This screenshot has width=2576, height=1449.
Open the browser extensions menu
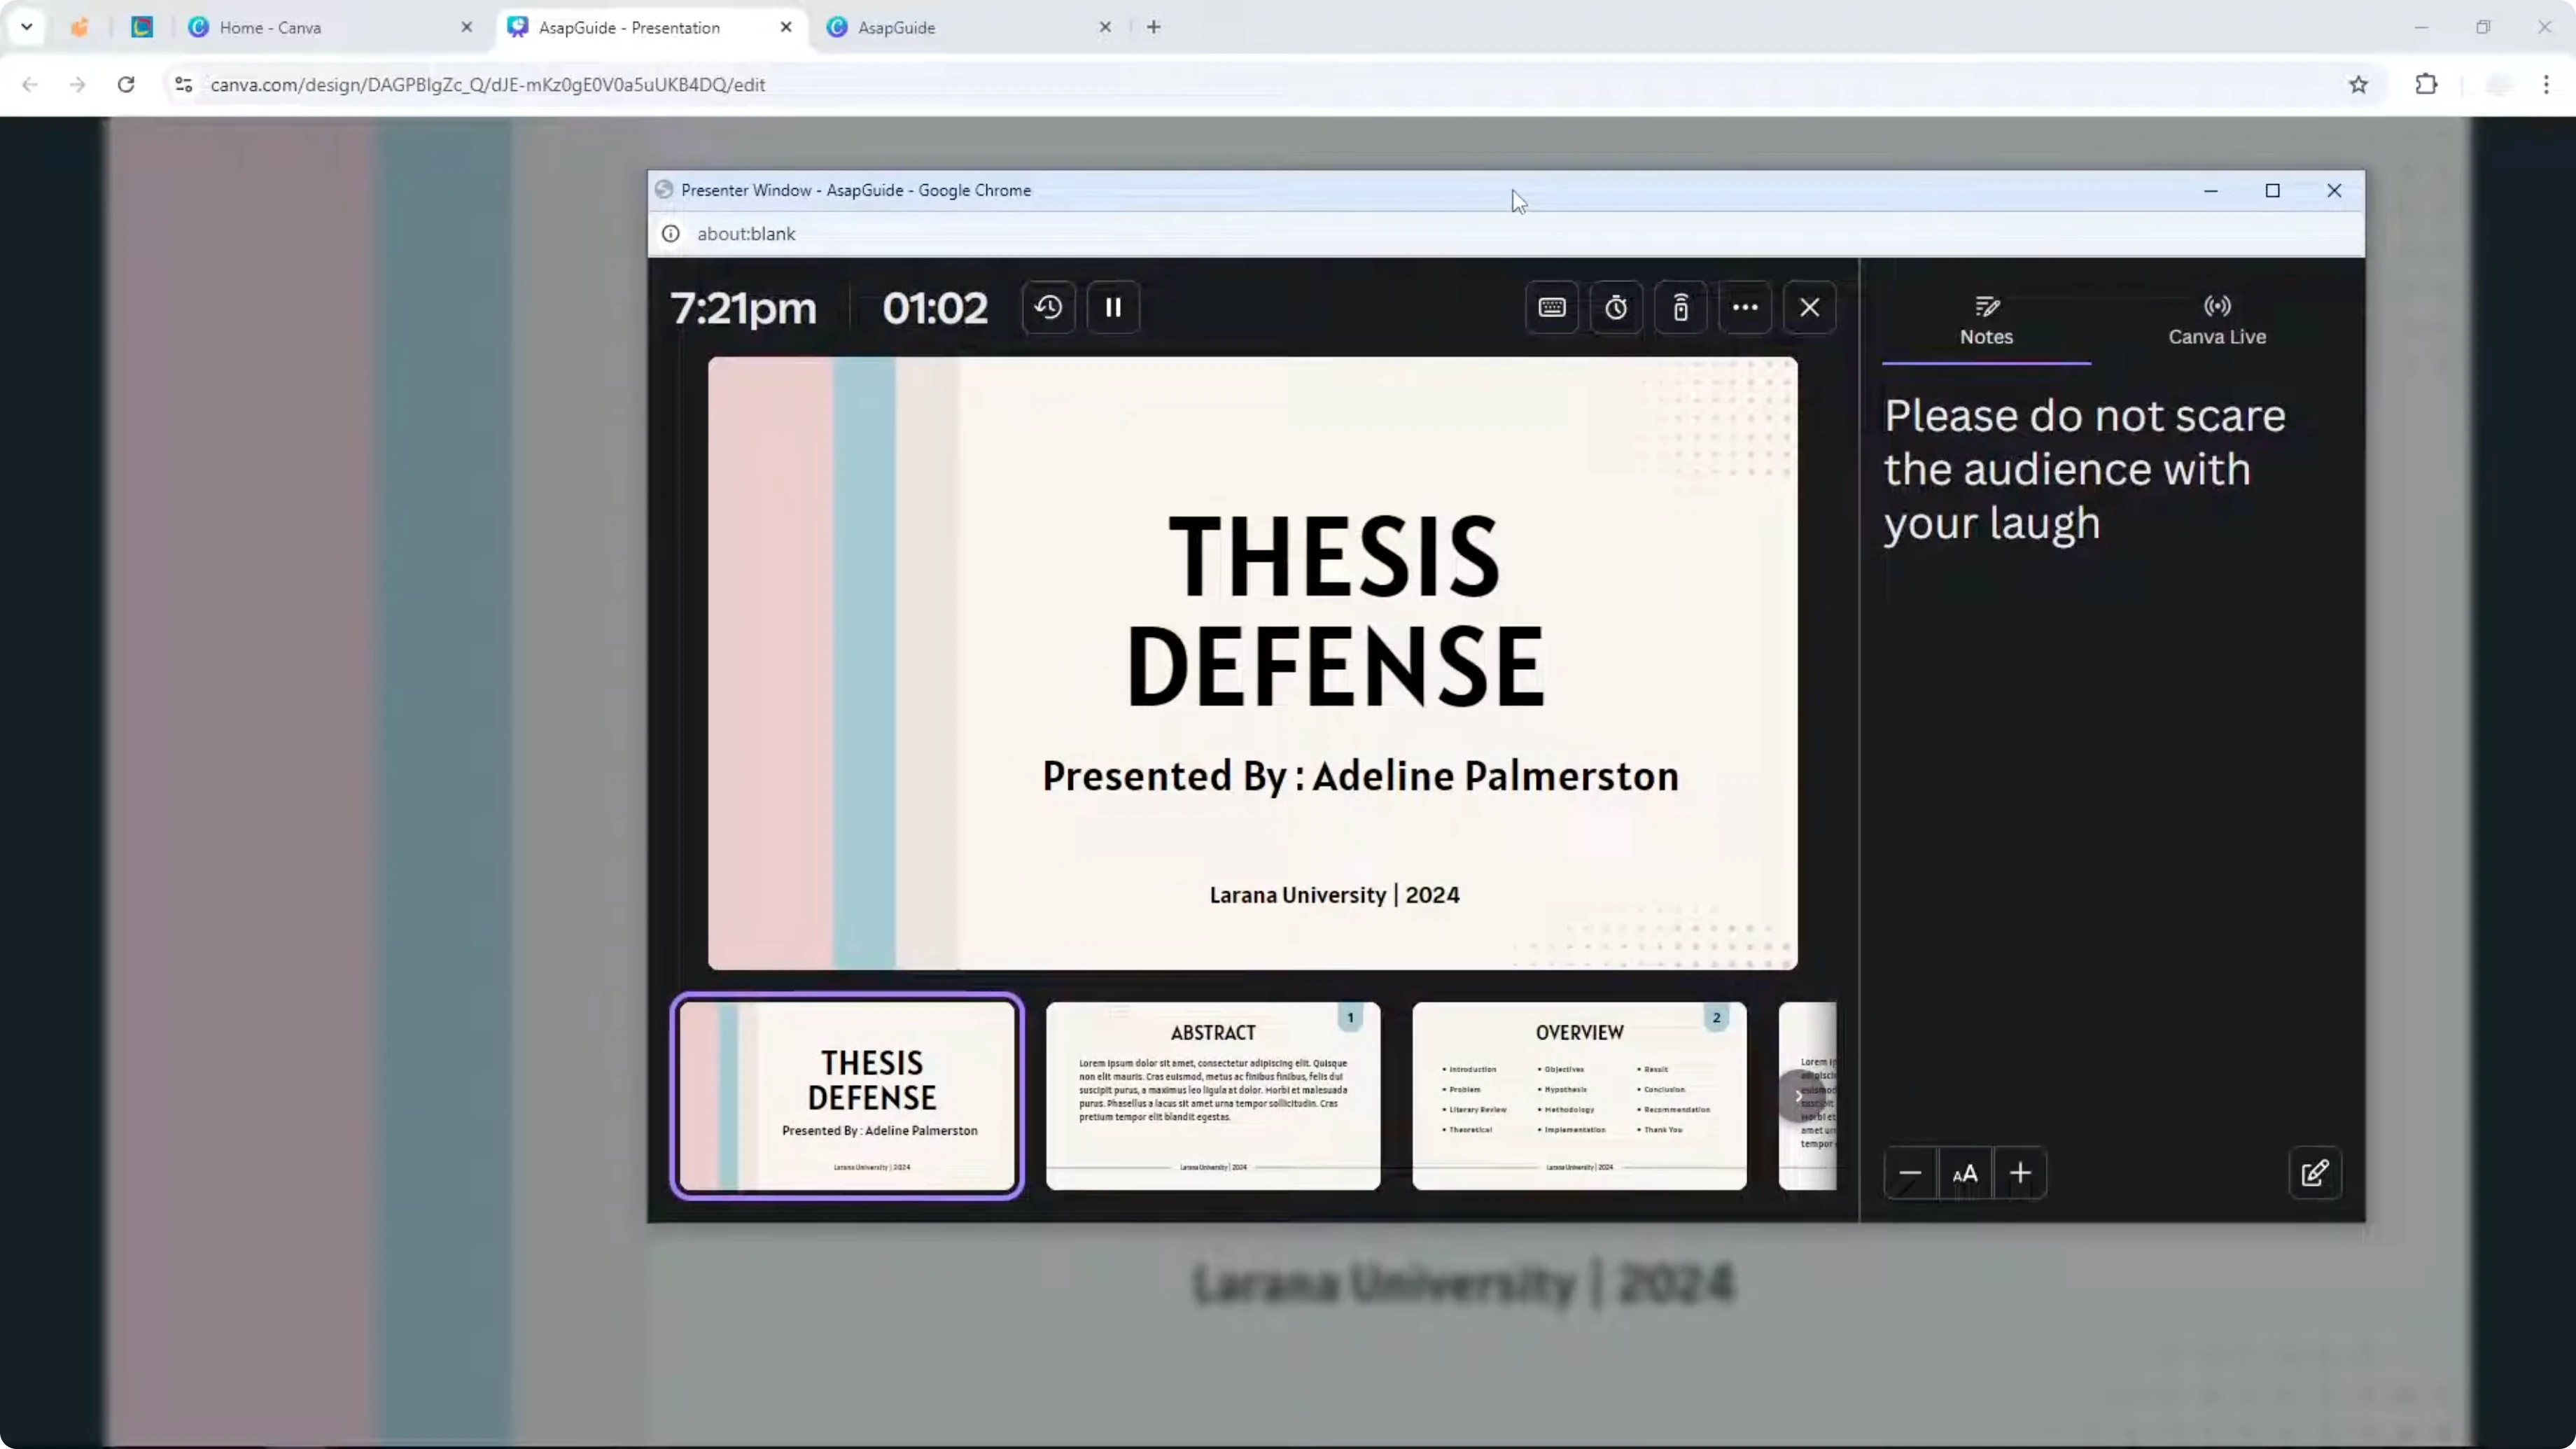pyautogui.click(x=2426, y=84)
